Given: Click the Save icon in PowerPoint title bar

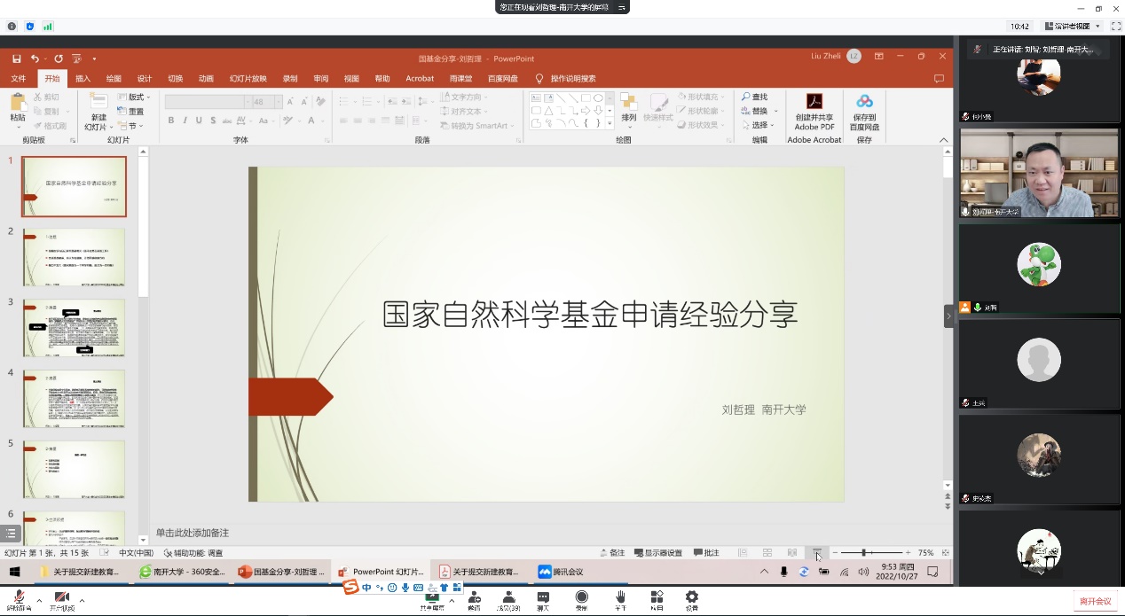Looking at the screenshot, I should 16,58.
